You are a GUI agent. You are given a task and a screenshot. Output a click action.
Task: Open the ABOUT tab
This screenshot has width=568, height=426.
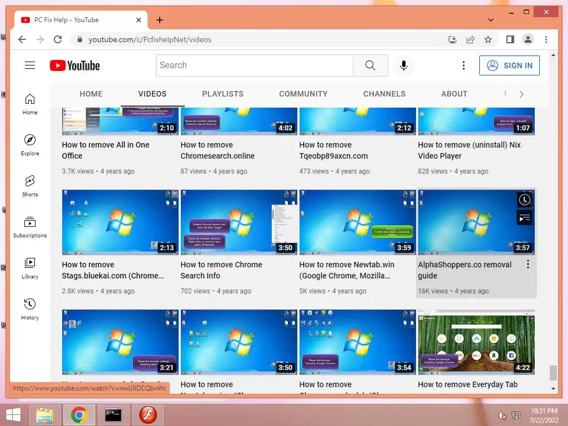[454, 94]
